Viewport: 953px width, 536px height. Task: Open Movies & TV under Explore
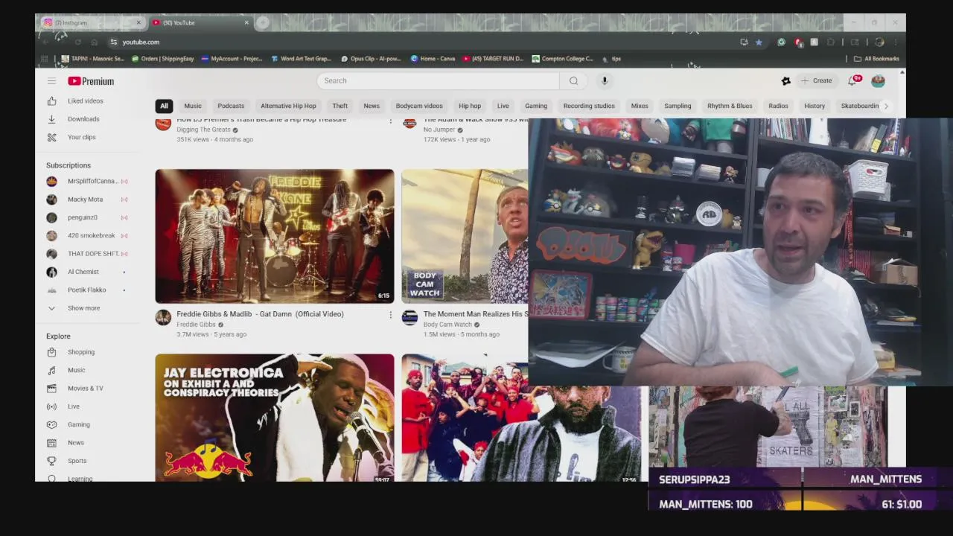point(86,389)
